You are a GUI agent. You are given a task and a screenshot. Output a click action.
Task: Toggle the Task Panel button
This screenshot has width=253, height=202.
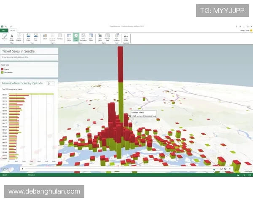(x=91, y=37)
